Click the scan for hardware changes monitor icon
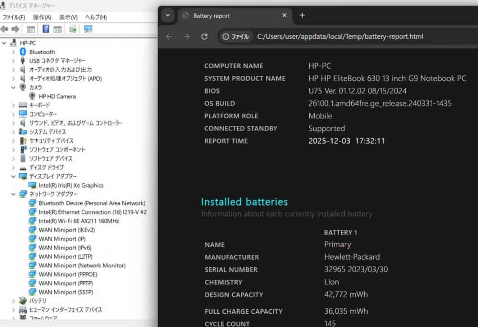Viewport: 478px width, 327px height. [x=88, y=29]
